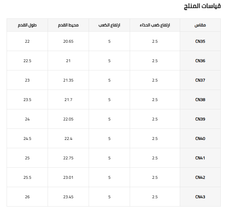Viewport: 226px width, 209px height.
Task: Pick the CN41 size cell
Action: [200, 158]
